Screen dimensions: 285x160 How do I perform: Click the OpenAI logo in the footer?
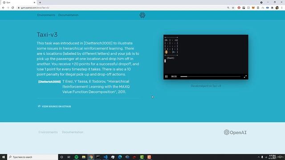pos(235,132)
